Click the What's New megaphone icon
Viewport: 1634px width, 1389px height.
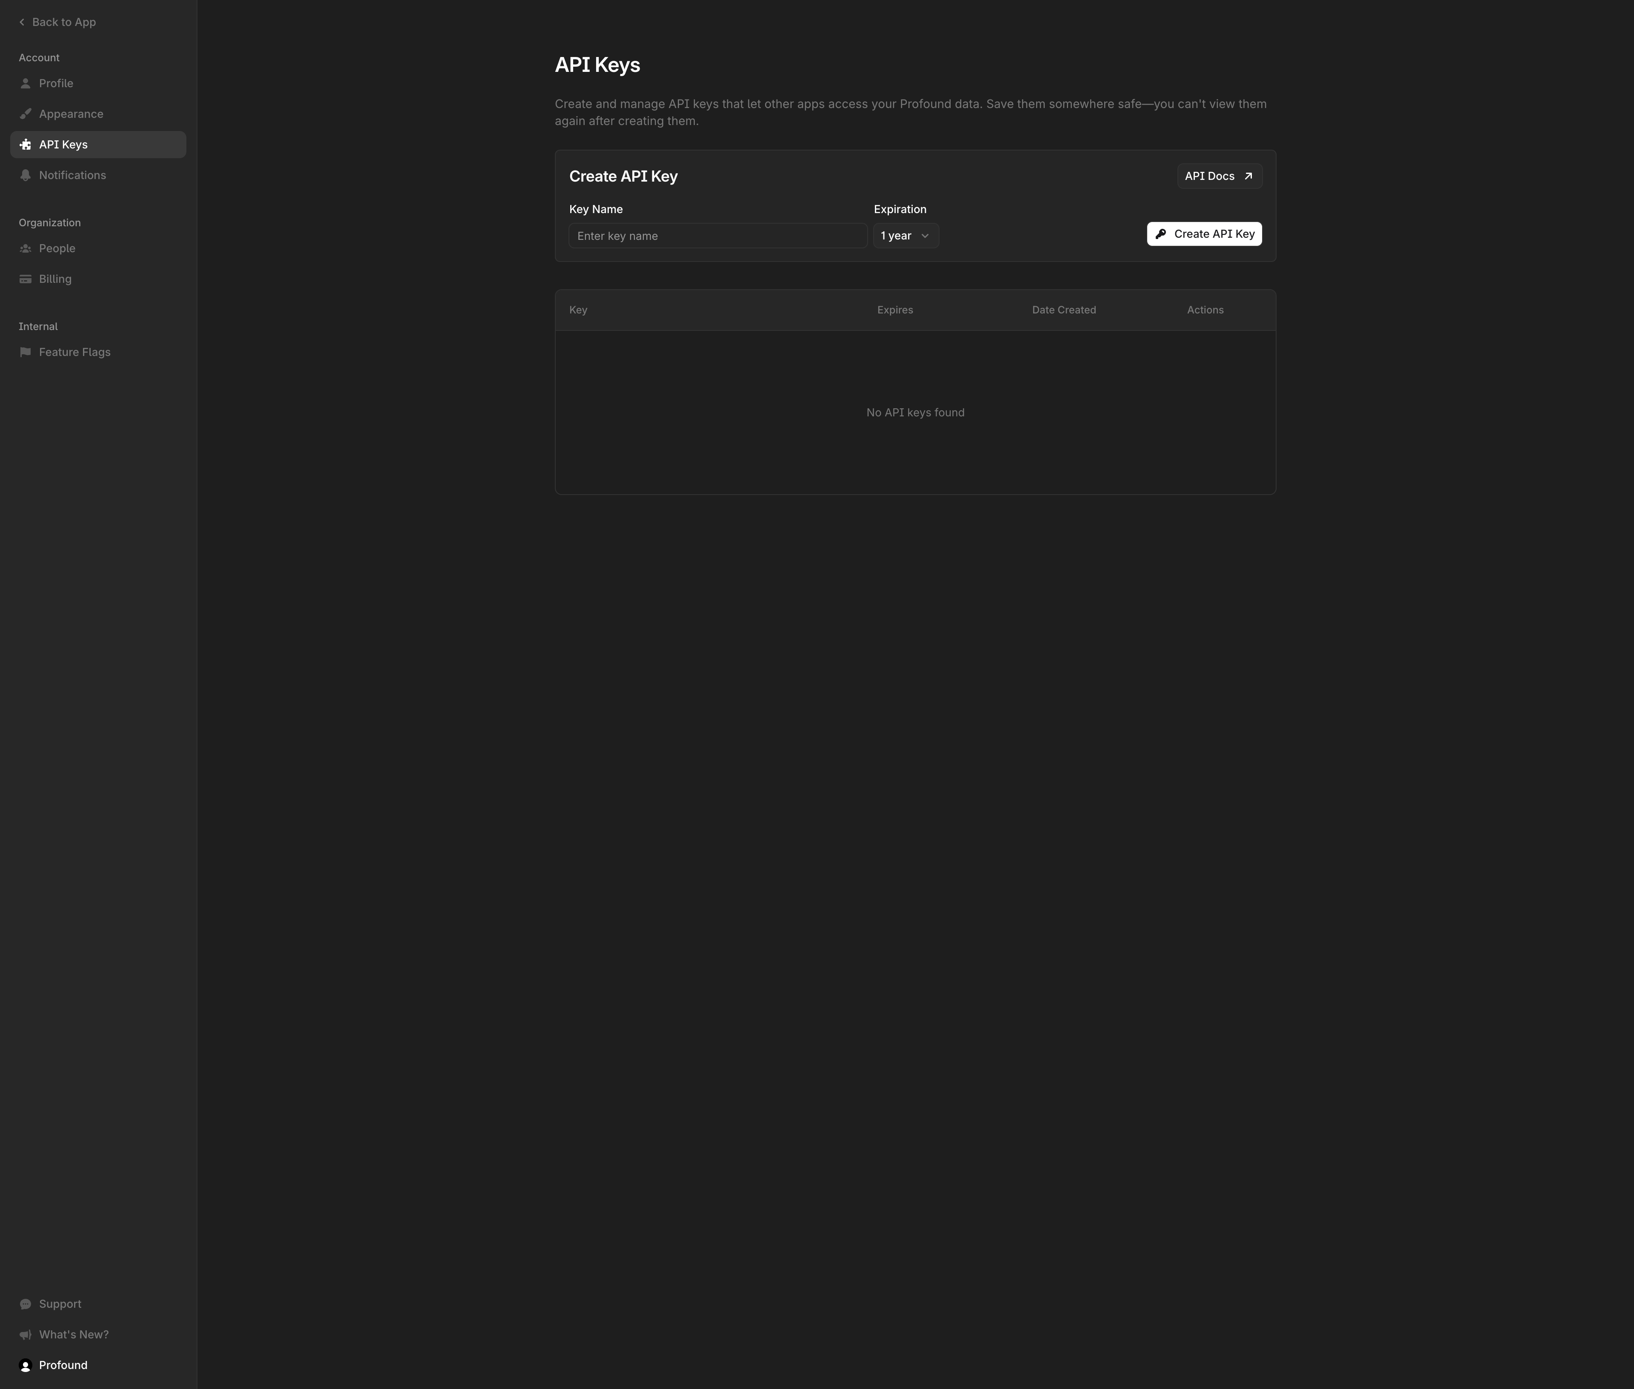(x=26, y=1334)
